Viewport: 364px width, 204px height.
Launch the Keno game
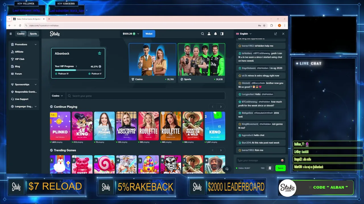[x=215, y=126]
